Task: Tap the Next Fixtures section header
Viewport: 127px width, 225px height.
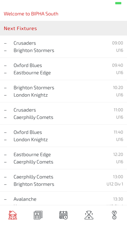Action: point(63,28)
